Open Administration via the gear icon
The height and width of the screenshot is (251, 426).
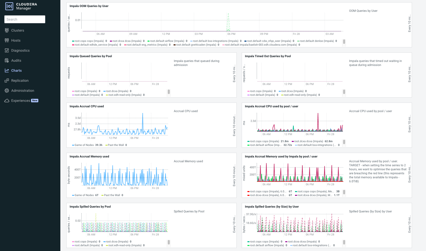pyautogui.click(x=7, y=91)
